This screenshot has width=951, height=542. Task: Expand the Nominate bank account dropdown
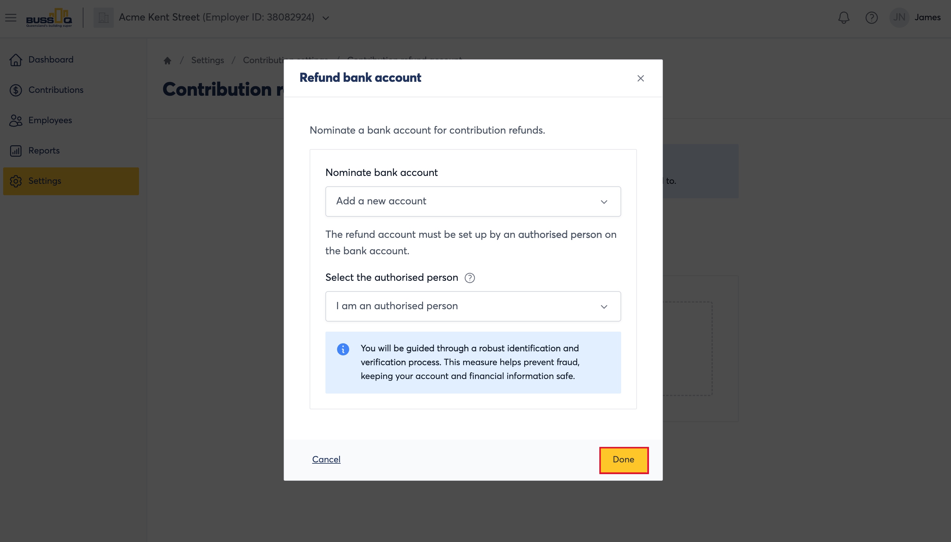473,202
